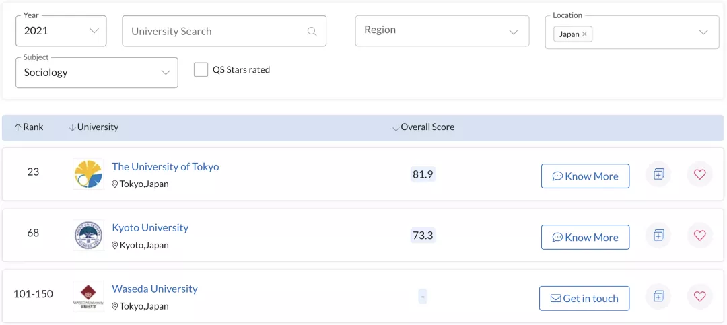Sort table by Overall Score column
Viewport: 727px width, 325px height.
tap(423, 127)
